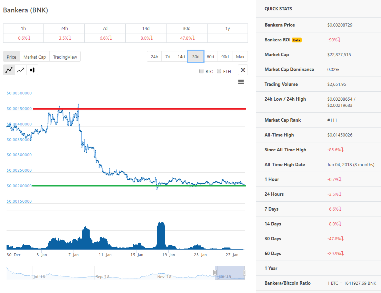381x293 pixels.
Task: Click the shaded Jan '19 navigator window
Action: click(230, 273)
